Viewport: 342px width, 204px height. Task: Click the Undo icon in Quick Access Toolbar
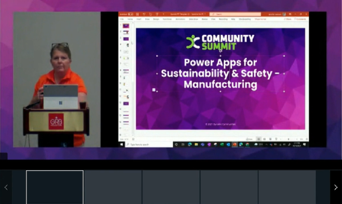coord(144,14)
